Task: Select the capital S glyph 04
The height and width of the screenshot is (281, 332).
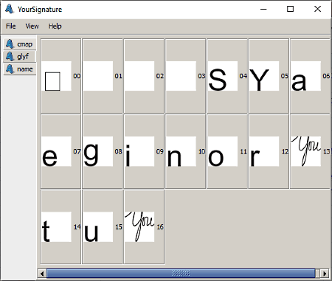Action: (x=227, y=76)
